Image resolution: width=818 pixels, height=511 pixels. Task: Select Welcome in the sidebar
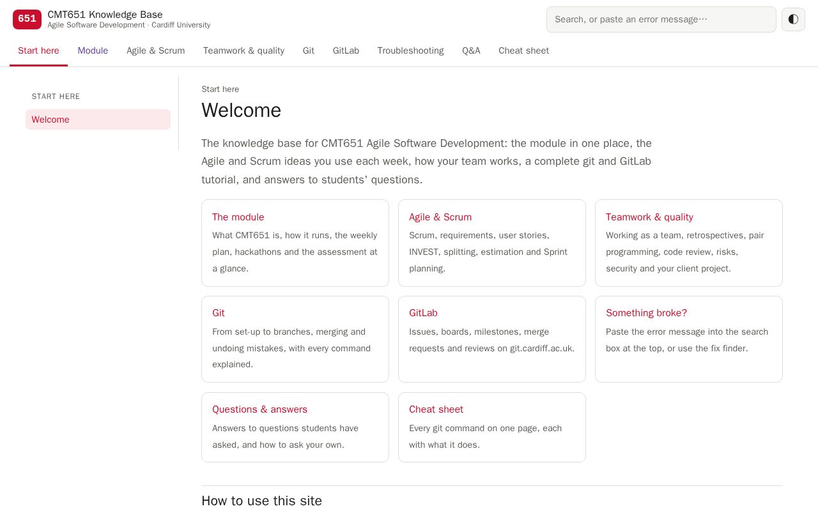point(98,119)
